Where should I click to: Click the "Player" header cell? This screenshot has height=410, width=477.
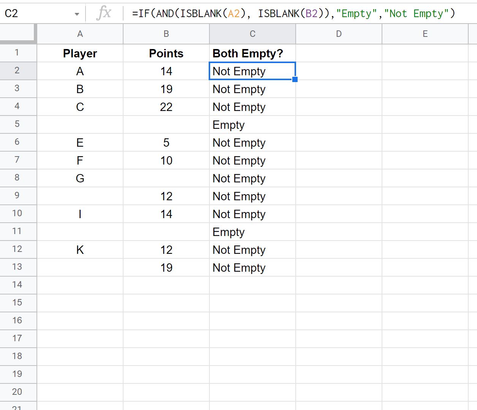click(x=80, y=54)
